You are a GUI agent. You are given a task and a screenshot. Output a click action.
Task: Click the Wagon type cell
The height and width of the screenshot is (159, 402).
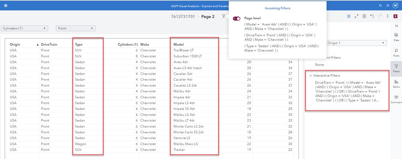(80, 144)
